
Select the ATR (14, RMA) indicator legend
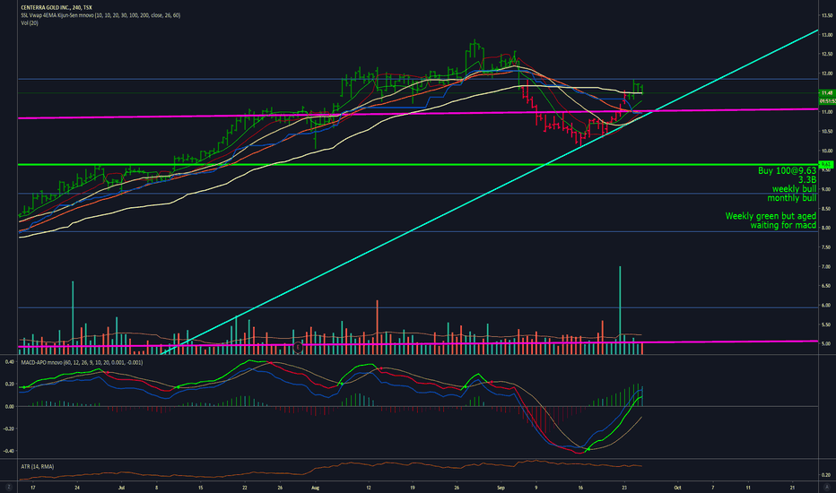click(x=38, y=466)
